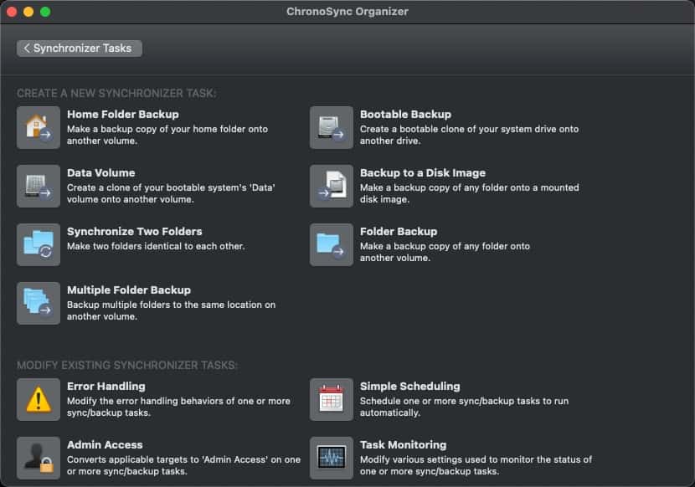Click 'Modify the error handling behaviors' description
Image resolution: width=695 pixels, height=487 pixels.
[x=178, y=407]
